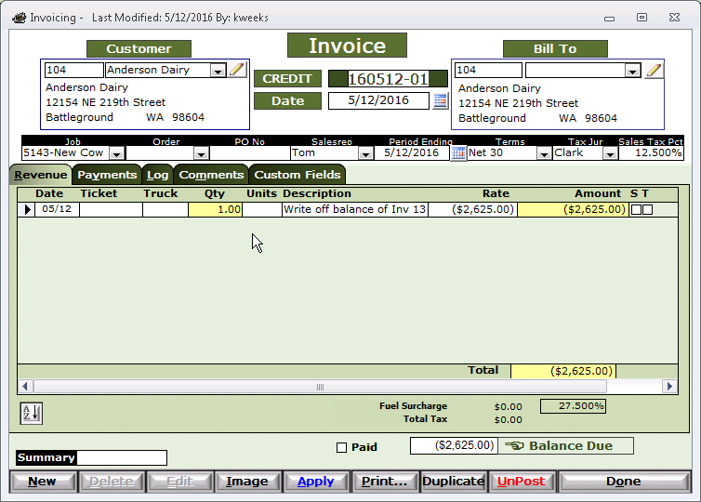Viewport: 701px width, 502px height.
Task: Click the Customer edit pencil icon
Action: pyautogui.click(x=237, y=70)
